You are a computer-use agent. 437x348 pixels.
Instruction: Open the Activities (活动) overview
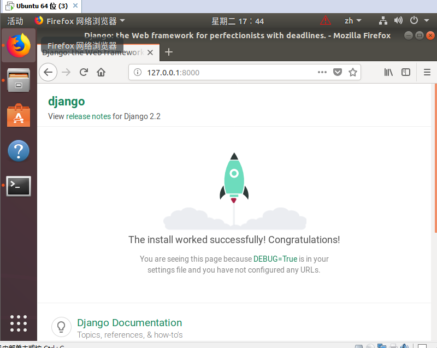pos(15,21)
